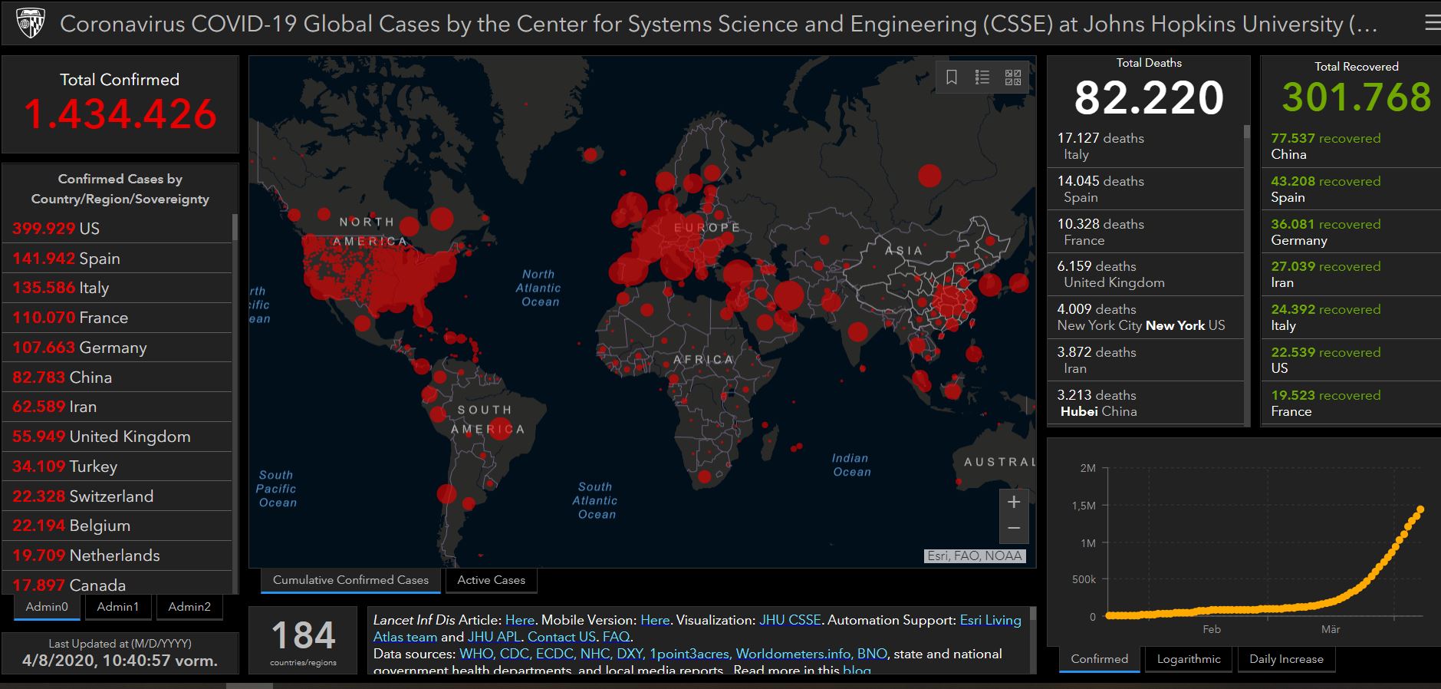Select Italy entry in Total Deaths list

tap(1145, 146)
